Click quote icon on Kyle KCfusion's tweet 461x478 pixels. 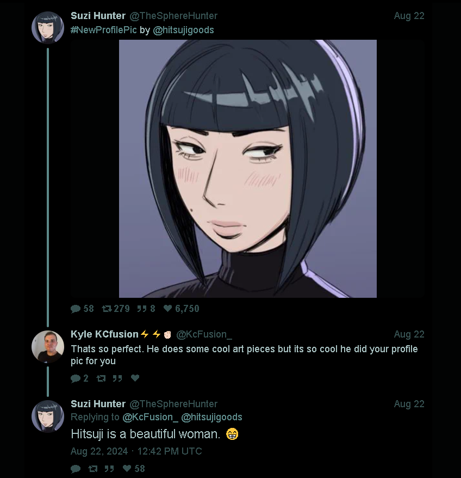[x=117, y=378]
